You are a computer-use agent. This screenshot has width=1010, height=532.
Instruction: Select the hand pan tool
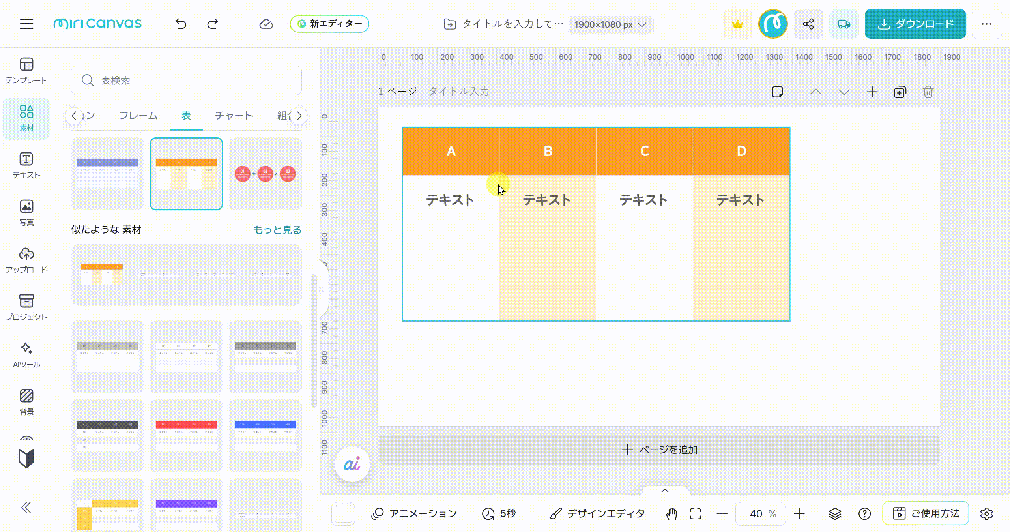tap(671, 513)
